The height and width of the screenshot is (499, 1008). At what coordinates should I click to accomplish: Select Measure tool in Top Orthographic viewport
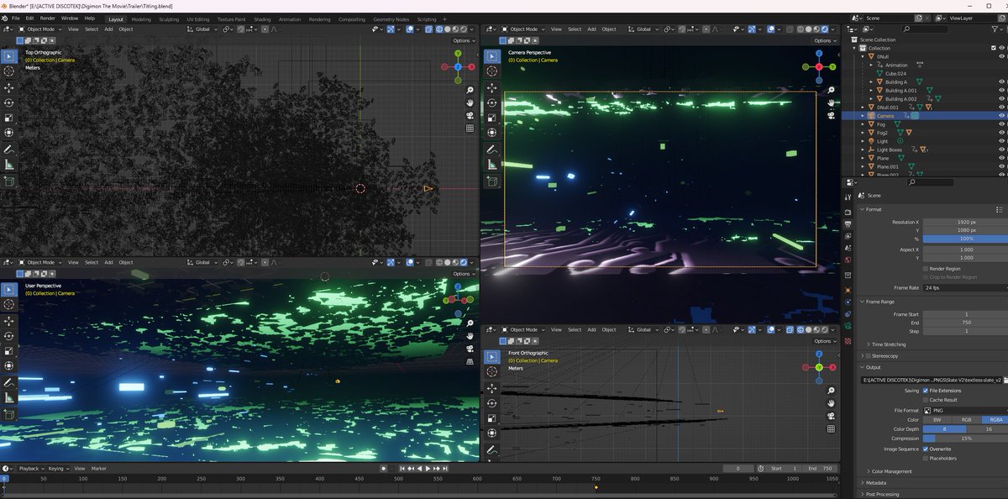click(9, 164)
